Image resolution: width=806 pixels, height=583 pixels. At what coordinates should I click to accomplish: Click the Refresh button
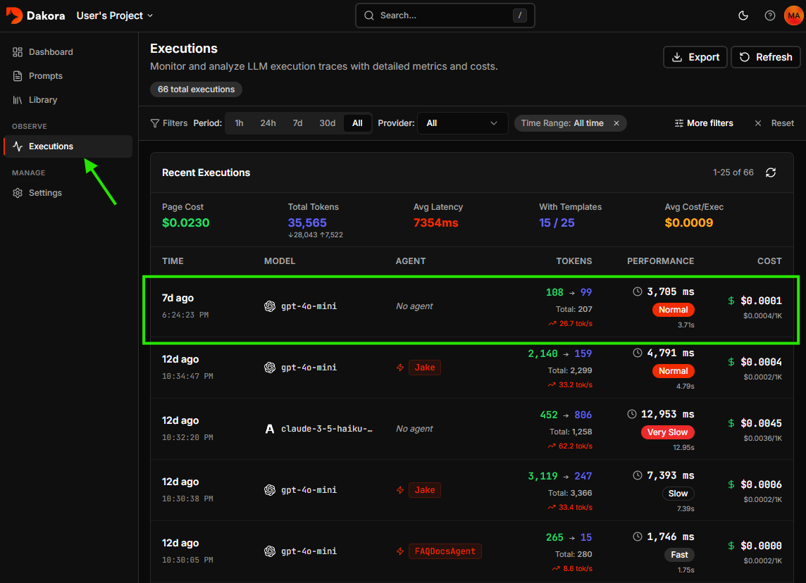click(765, 57)
